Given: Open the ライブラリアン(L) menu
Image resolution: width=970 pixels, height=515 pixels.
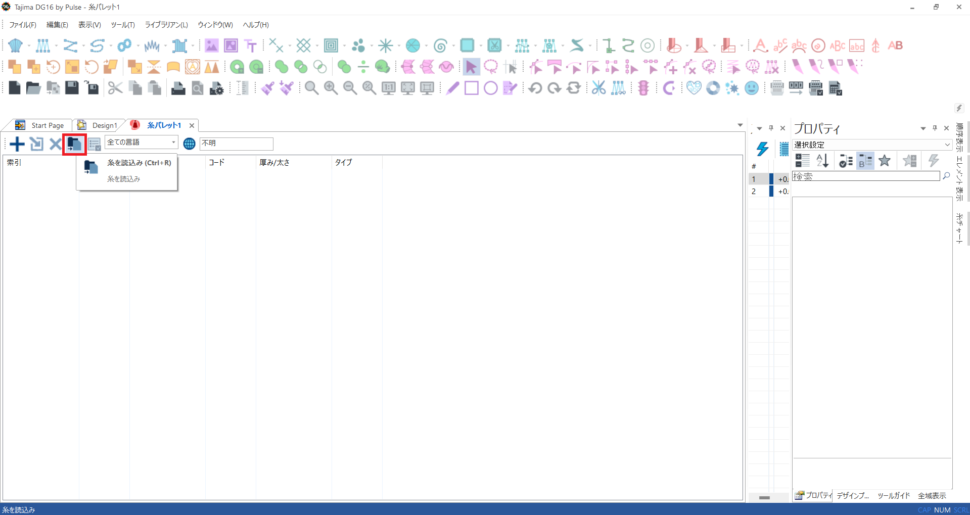Looking at the screenshot, I should [x=166, y=25].
